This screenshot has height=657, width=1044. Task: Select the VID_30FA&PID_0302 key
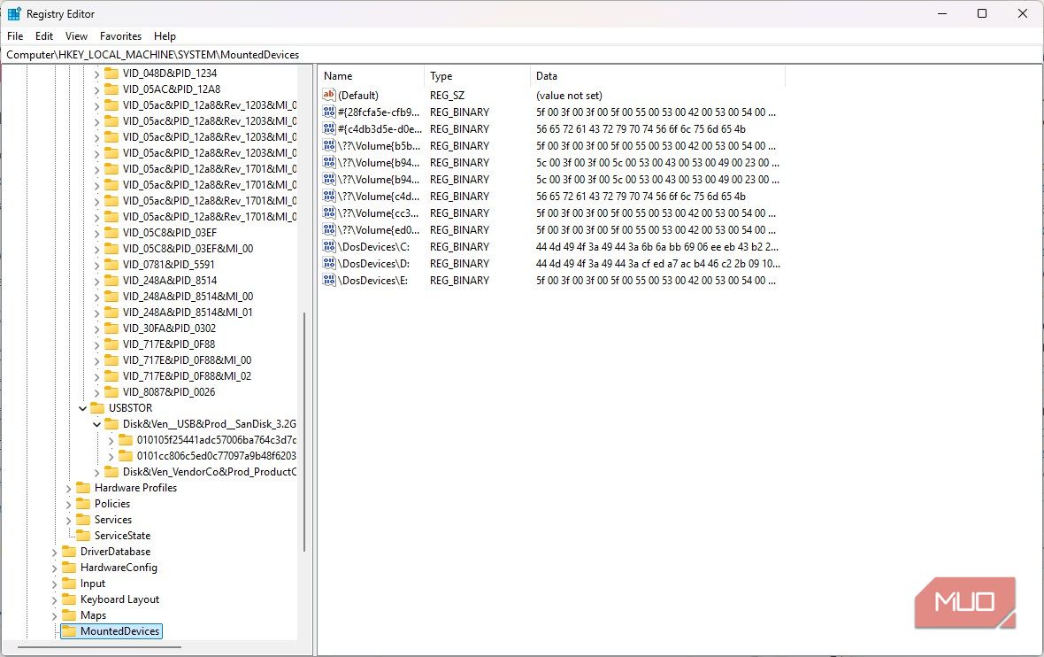pos(169,328)
